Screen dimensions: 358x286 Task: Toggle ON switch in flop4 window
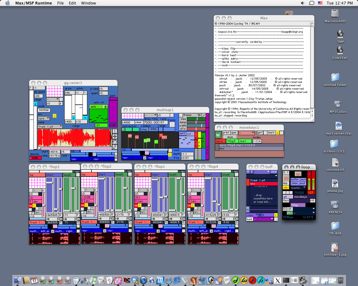pyautogui.click(x=189, y=206)
